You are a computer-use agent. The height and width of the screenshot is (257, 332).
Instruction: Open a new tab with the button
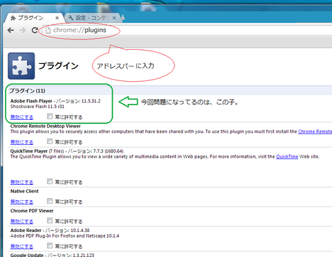pos(123,17)
